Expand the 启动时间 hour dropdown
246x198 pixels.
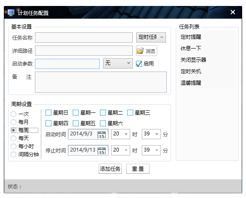click(120, 134)
